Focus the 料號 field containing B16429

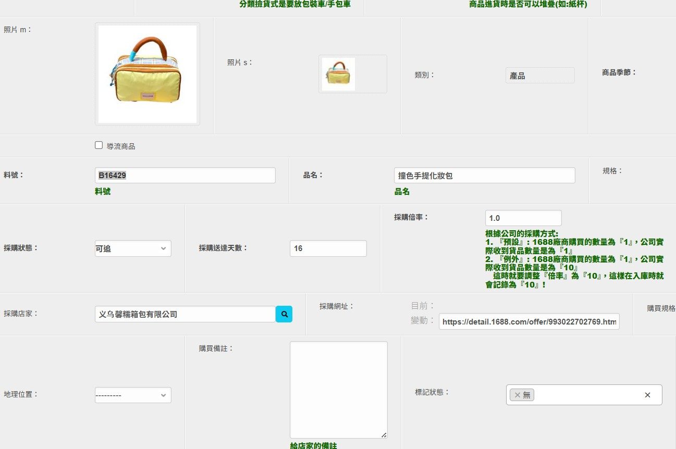coord(185,175)
